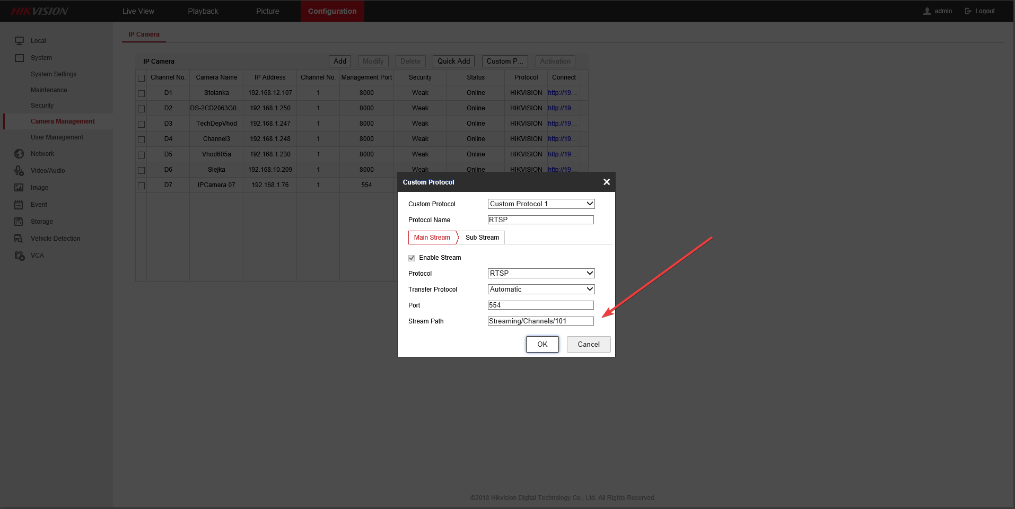The width and height of the screenshot is (1015, 509).
Task: Click the Stream Path input field
Action: (x=541, y=321)
